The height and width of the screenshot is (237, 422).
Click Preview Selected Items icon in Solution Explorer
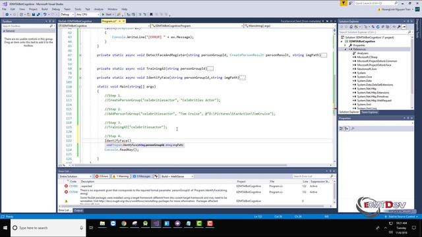pos(404,27)
